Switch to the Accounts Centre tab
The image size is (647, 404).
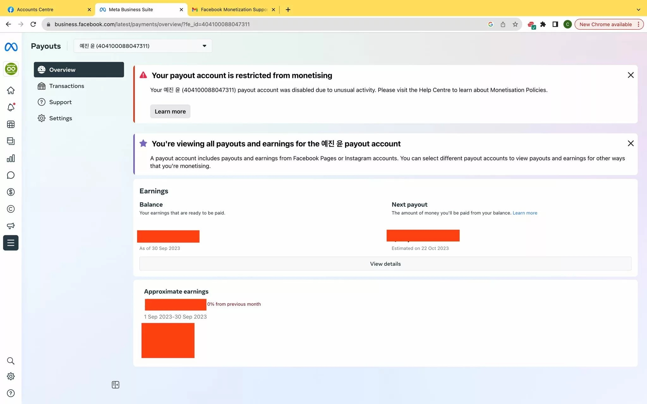47,9
